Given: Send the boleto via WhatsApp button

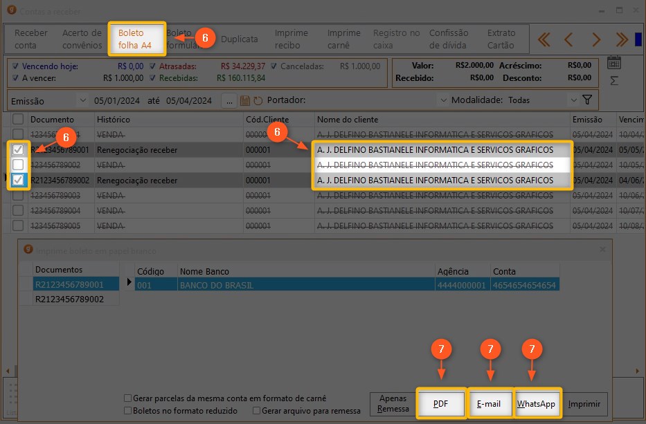Looking at the screenshot, I should (537, 404).
